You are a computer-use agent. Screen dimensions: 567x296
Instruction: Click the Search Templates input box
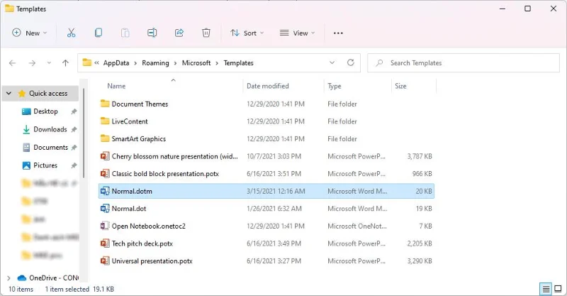(464, 62)
